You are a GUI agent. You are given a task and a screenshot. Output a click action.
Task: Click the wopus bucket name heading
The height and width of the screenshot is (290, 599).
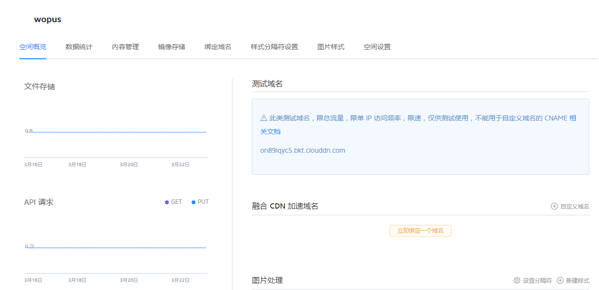[x=48, y=20]
